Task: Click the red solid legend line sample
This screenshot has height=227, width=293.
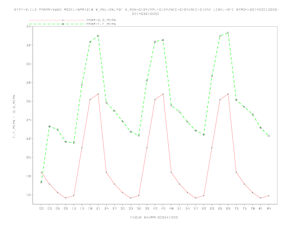Action: 57,20
